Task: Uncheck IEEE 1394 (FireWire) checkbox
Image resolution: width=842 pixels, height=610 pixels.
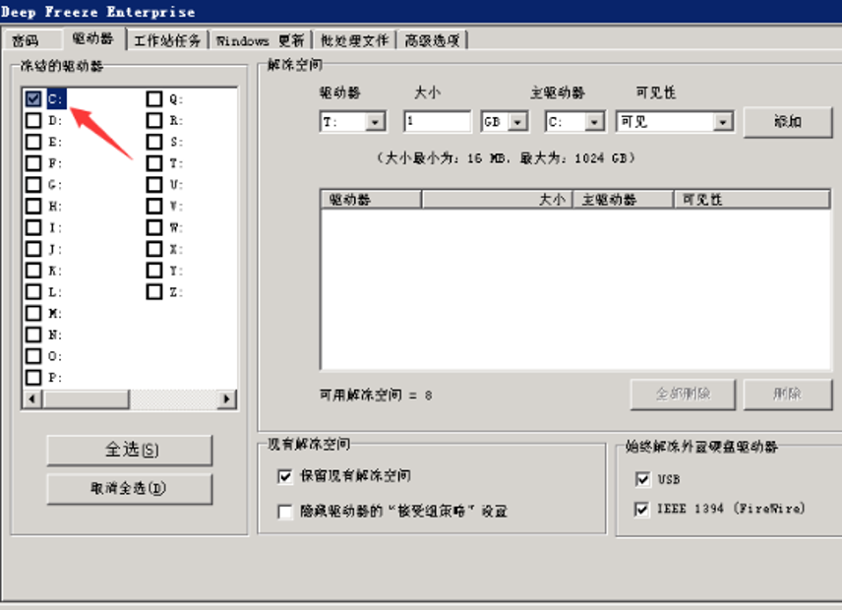Action: pyautogui.click(x=641, y=509)
